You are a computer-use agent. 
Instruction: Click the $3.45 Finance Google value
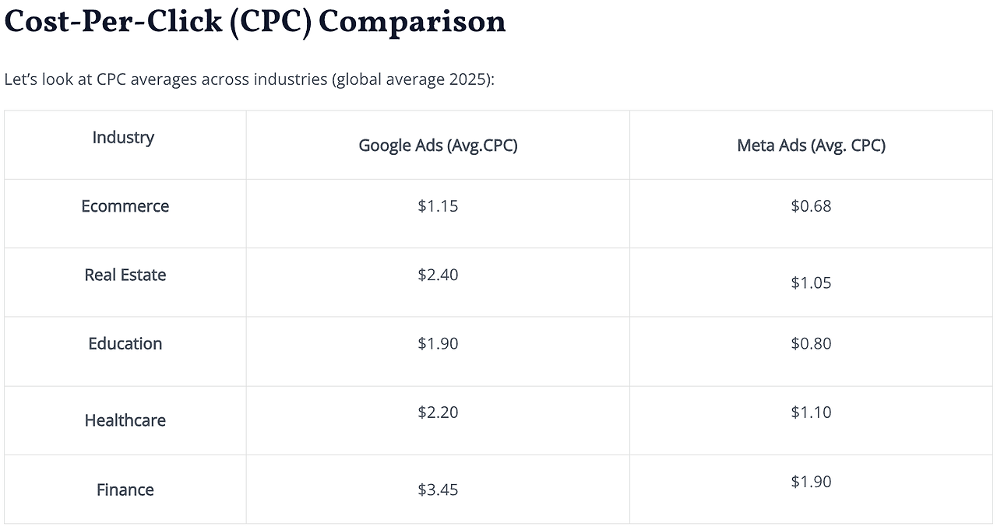pyautogui.click(x=438, y=490)
